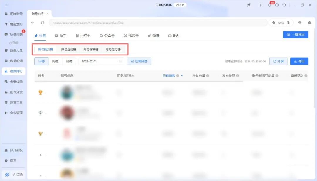Open 企业管理 in the sidebar
This screenshot has width=317, height=181.
tap(14, 113)
